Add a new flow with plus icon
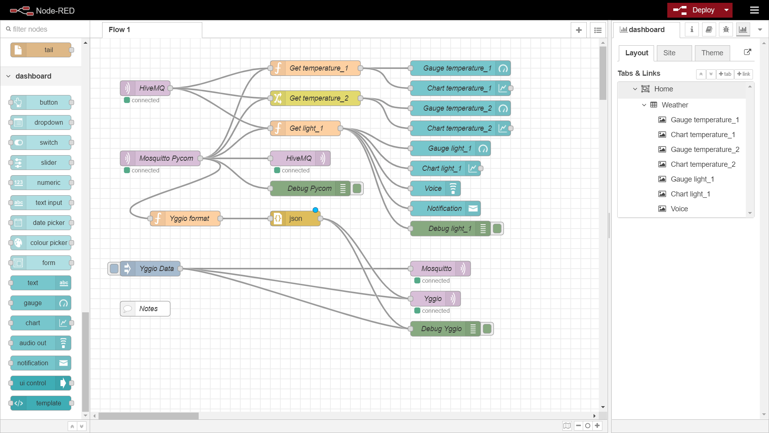Screen dimensions: 769x433 578,30
